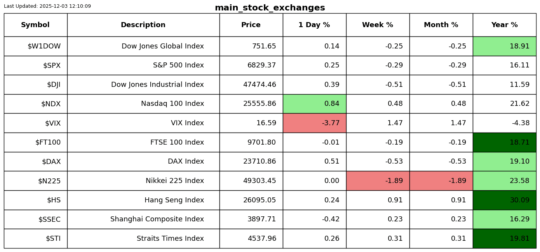This screenshot has height=252, width=540.
Task: Click the Price column header
Action: coord(251,25)
